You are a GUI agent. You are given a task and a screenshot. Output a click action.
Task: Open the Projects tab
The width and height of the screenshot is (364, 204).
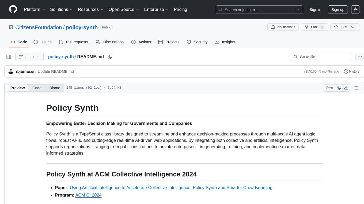[x=169, y=42]
